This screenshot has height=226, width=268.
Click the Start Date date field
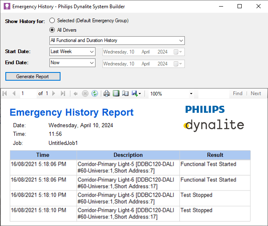[x=144, y=52]
